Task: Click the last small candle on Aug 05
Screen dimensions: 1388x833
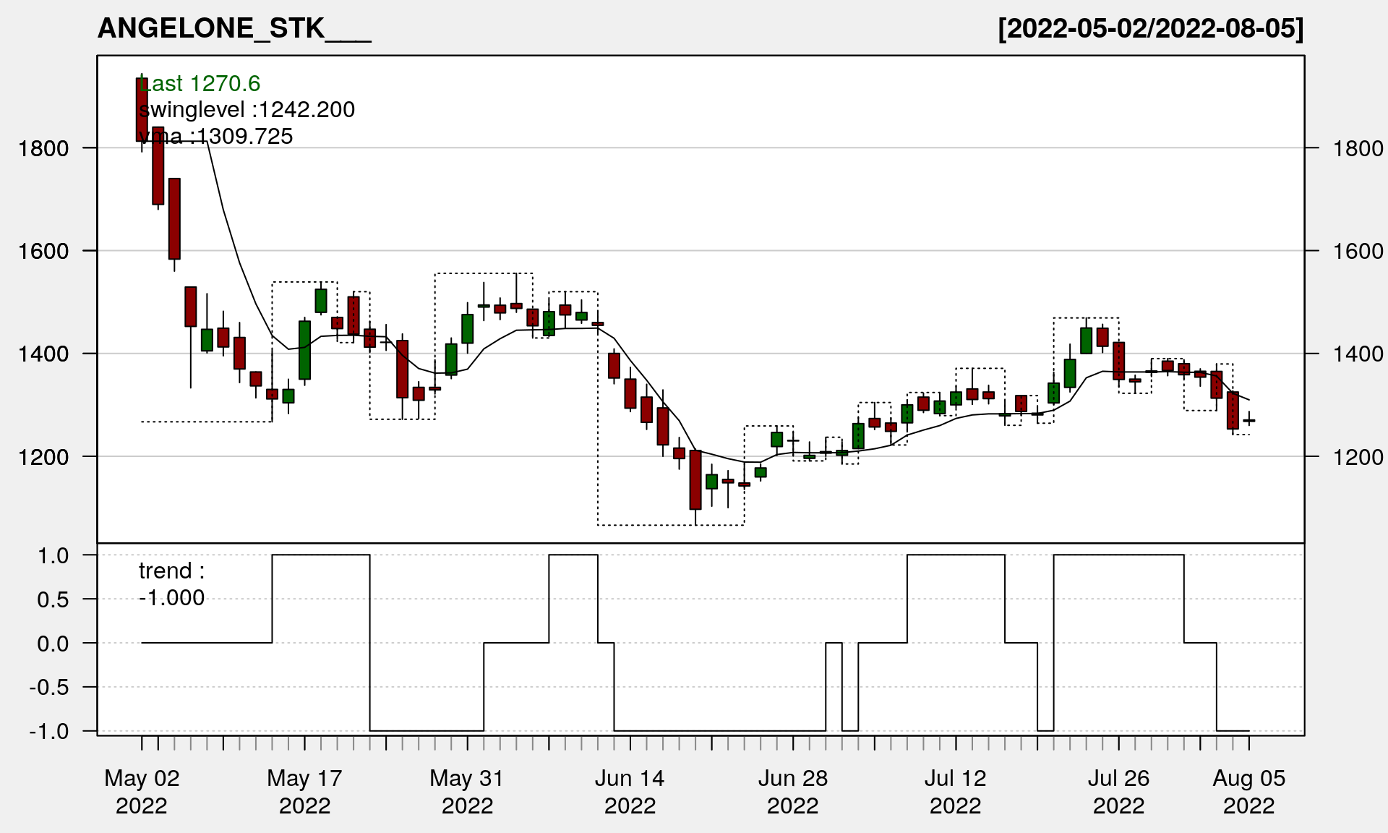Action: (x=1249, y=421)
